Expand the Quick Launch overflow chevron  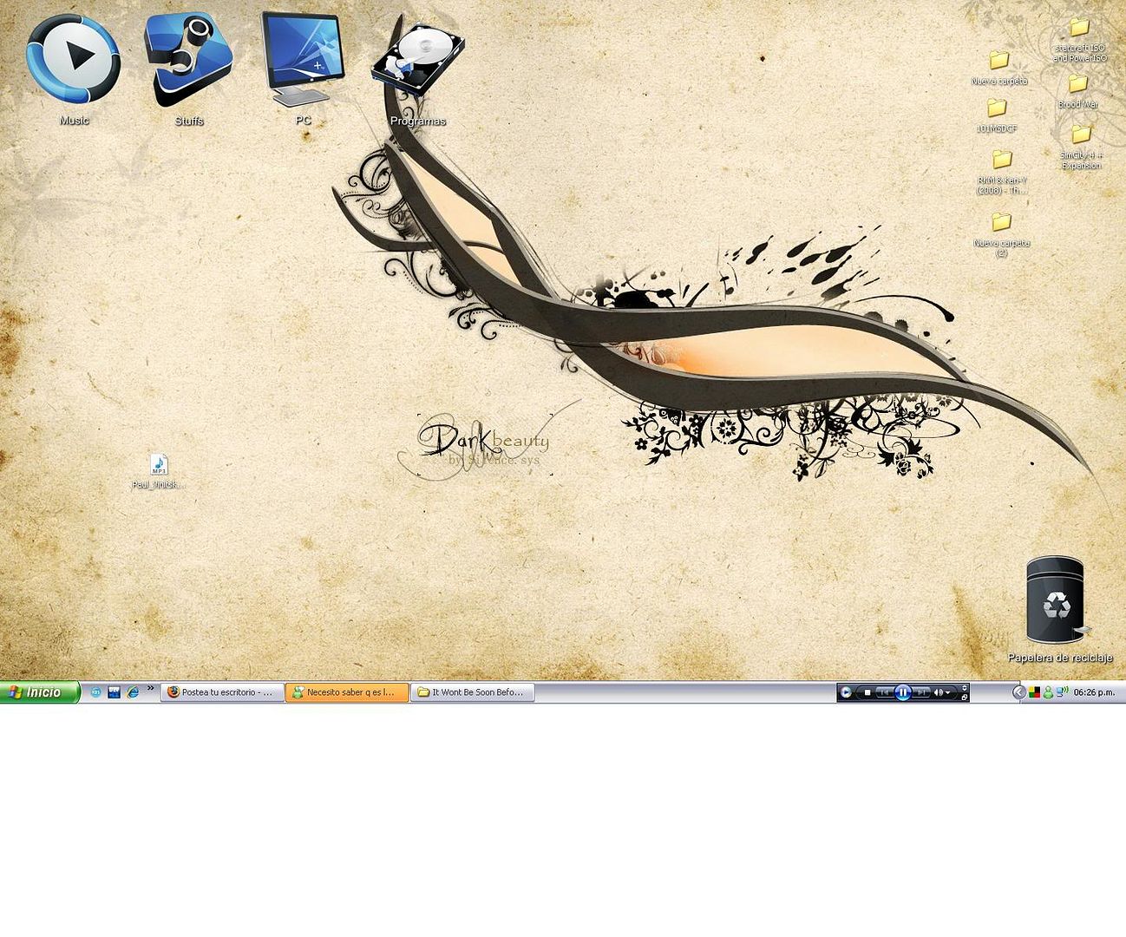150,689
